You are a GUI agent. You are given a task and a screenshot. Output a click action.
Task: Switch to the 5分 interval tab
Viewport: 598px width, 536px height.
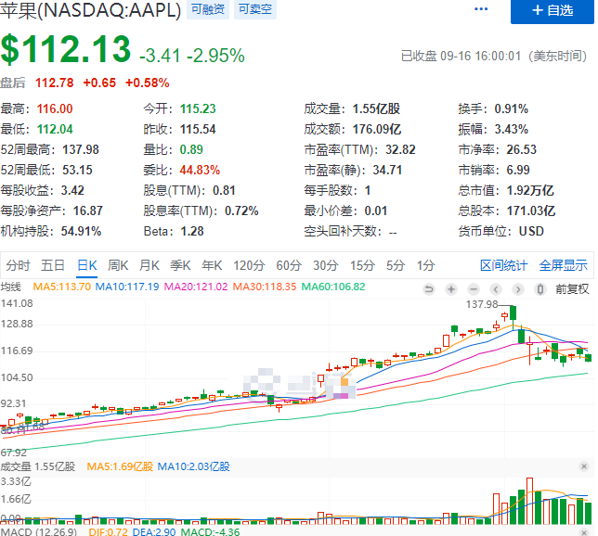(396, 265)
